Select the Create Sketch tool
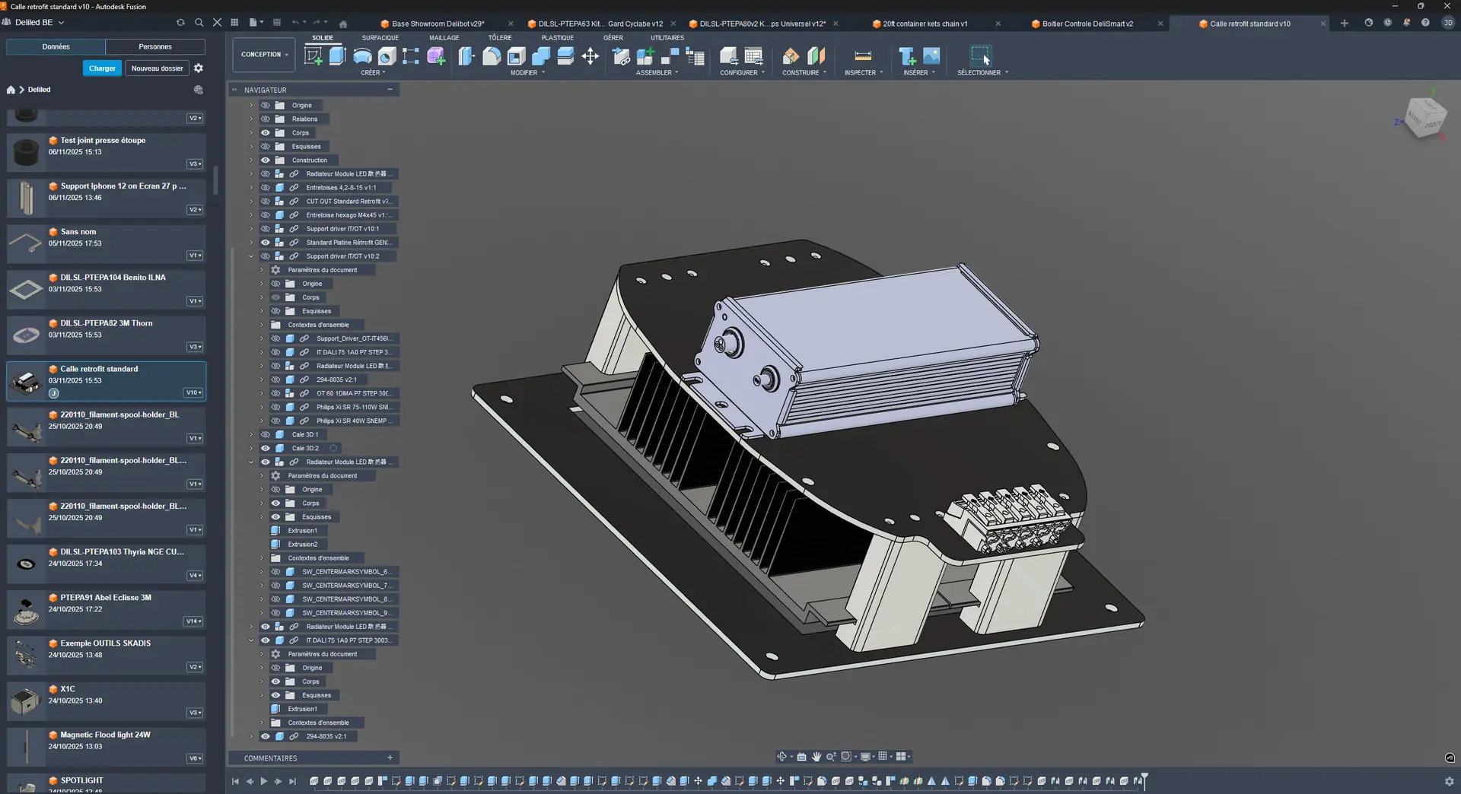Screen dimensions: 1461x794 pyautogui.click(x=313, y=56)
